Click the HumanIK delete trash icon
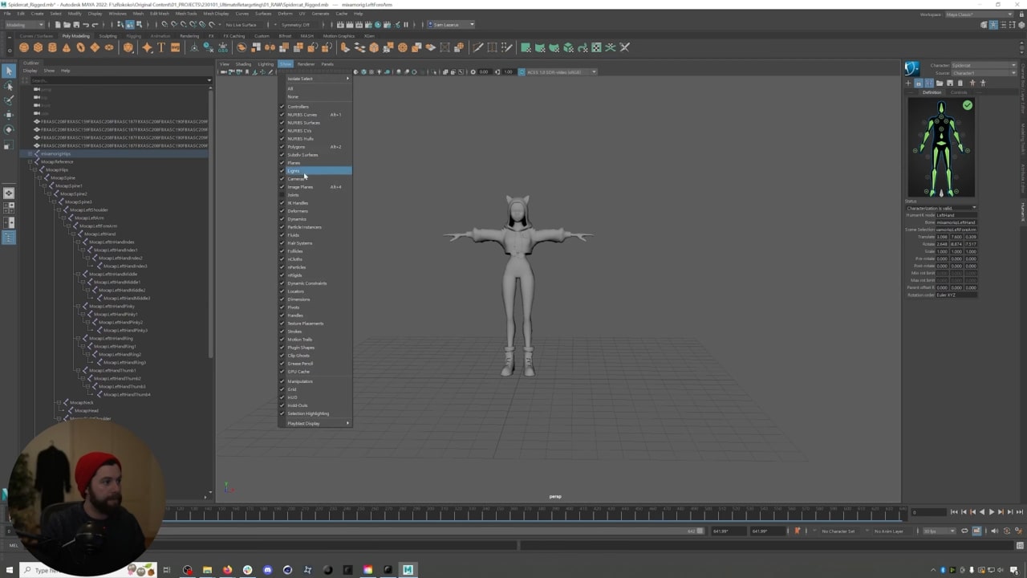Image resolution: width=1027 pixels, height=578 pixels. click(960, 83)
